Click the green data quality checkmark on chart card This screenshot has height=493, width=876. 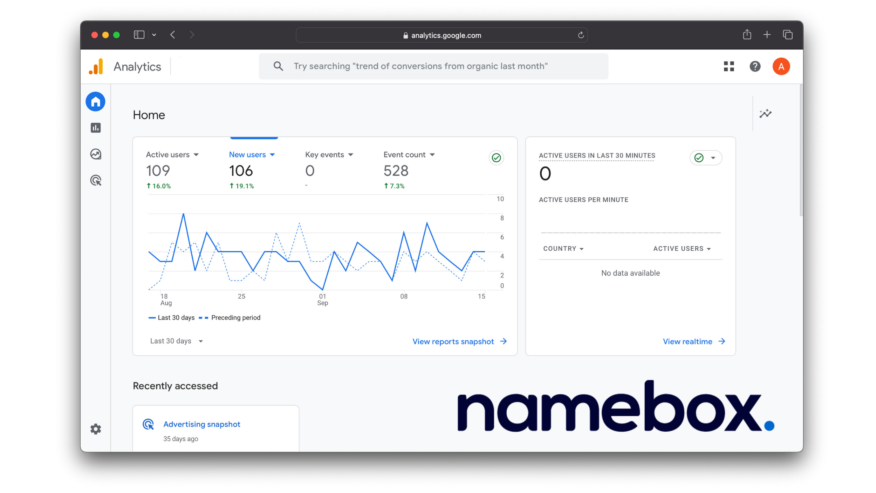pos(496,158)
